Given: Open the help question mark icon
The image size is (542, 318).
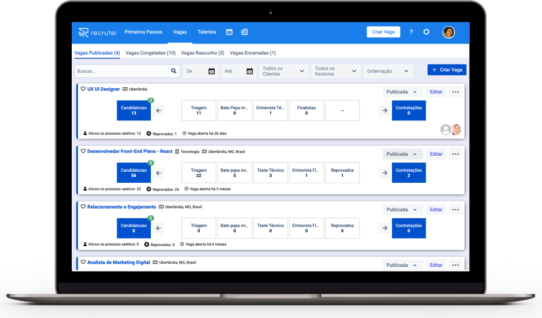Looking at the screenshot, I should coord(411,32).
